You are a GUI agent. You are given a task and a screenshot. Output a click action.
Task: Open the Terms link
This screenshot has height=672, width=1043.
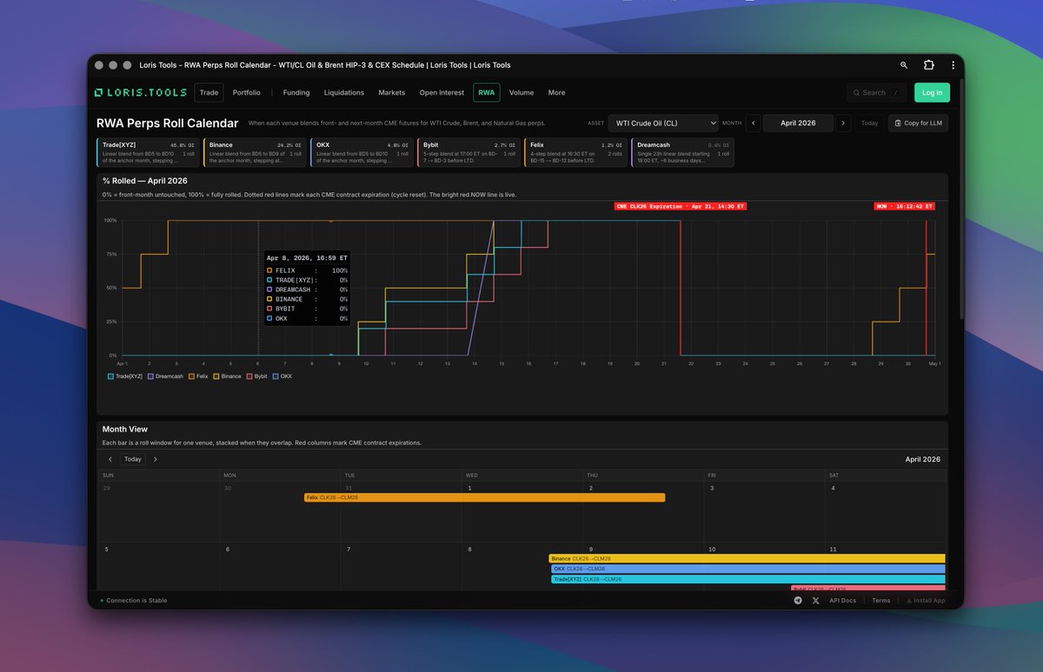tap(881, 601)
